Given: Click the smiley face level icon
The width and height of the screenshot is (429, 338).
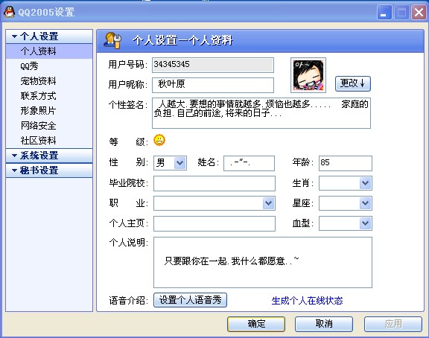Looking at the screenshot, I should 159,140.
